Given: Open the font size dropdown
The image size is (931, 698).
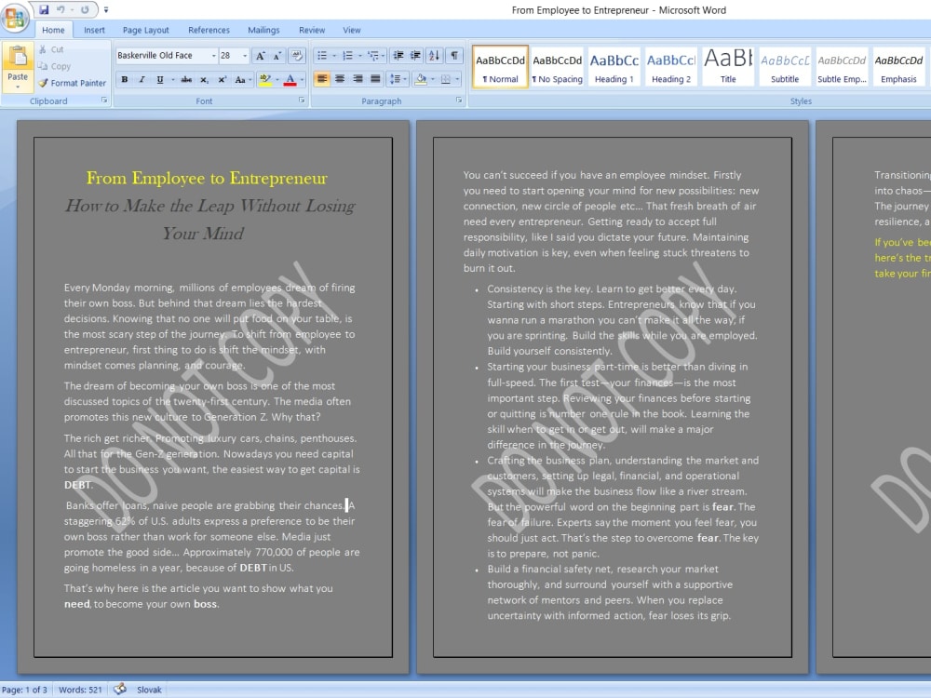Looking at the screenshot, I should (x=245, y=56).
